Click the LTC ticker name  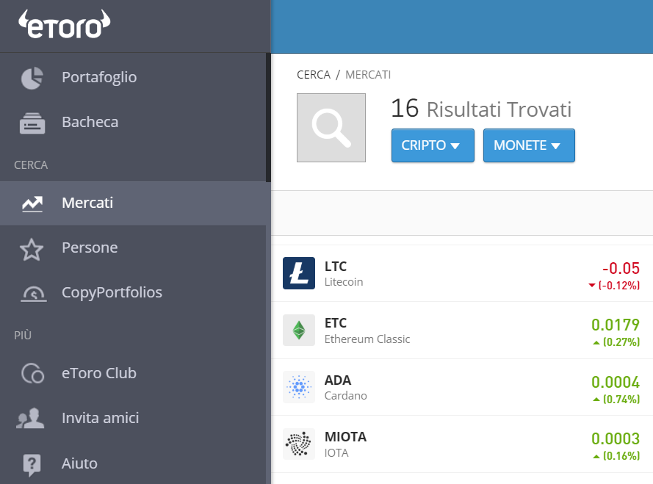point(335,267)
